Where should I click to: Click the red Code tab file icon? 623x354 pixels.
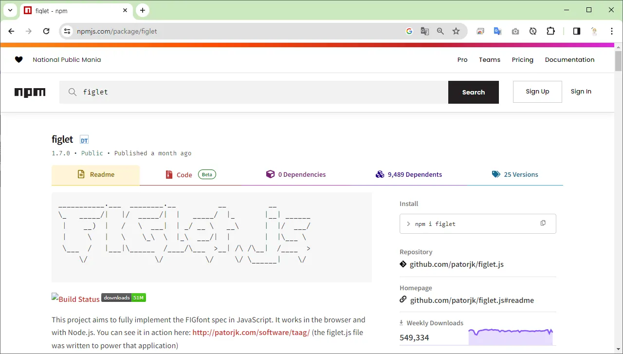pyautogui.click(x=169, y=175)
